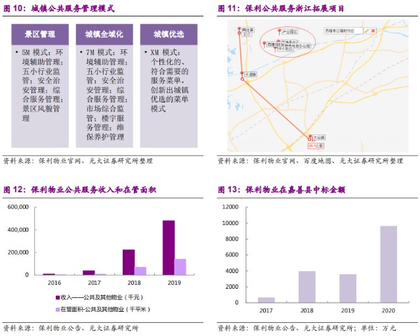Click the Figure 13 source line with 单位：万元
420x336 pixels.
pyautogui.click(x=306, y=328)
